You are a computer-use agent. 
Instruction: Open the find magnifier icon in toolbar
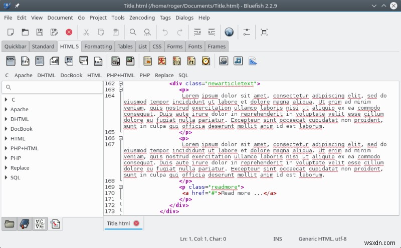(133, 32)
